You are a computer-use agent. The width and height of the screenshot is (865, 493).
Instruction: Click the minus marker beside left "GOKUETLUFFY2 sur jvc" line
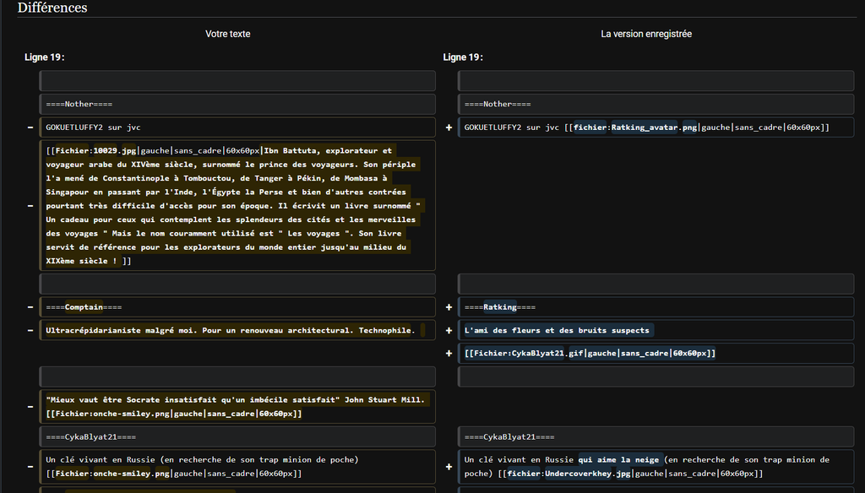click(x=30, y=127)
